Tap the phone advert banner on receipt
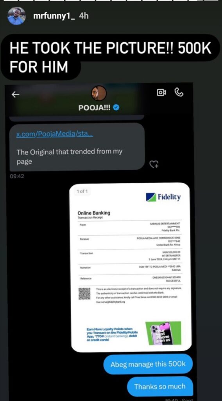This screenshot has height=401, width=222. click(163, 333)
